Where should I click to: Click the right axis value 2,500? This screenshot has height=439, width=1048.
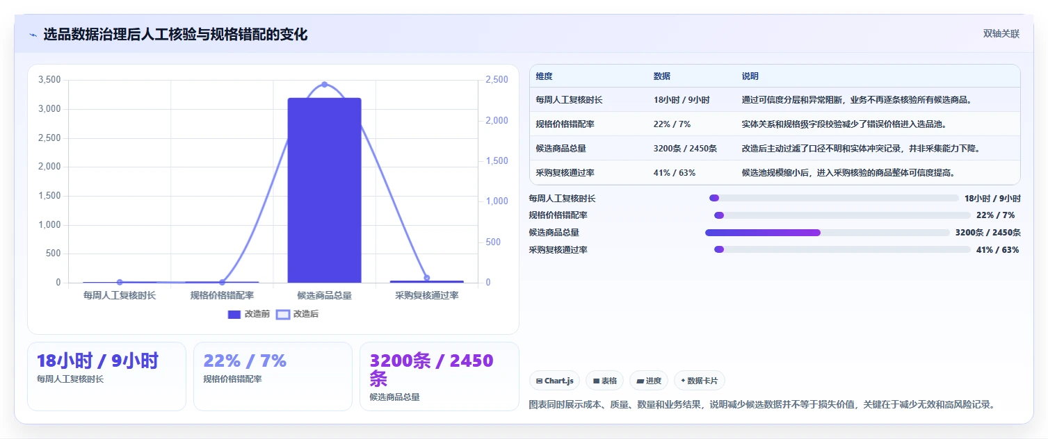click(497, 80)
